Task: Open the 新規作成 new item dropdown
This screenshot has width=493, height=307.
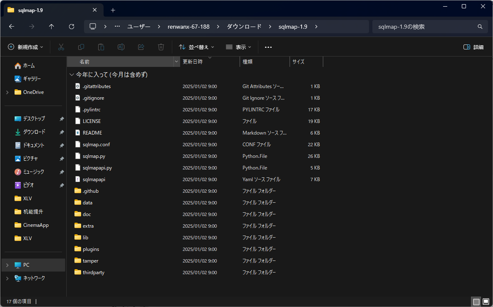Action: tap(25, 47)
